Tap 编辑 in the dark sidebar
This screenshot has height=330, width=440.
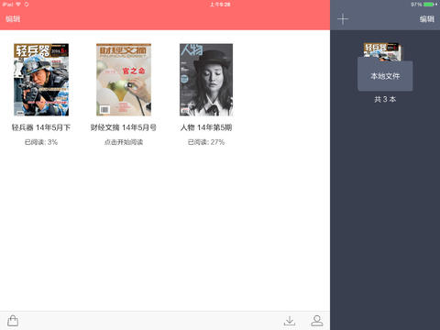pyautogui.click(x=426, y=19)
